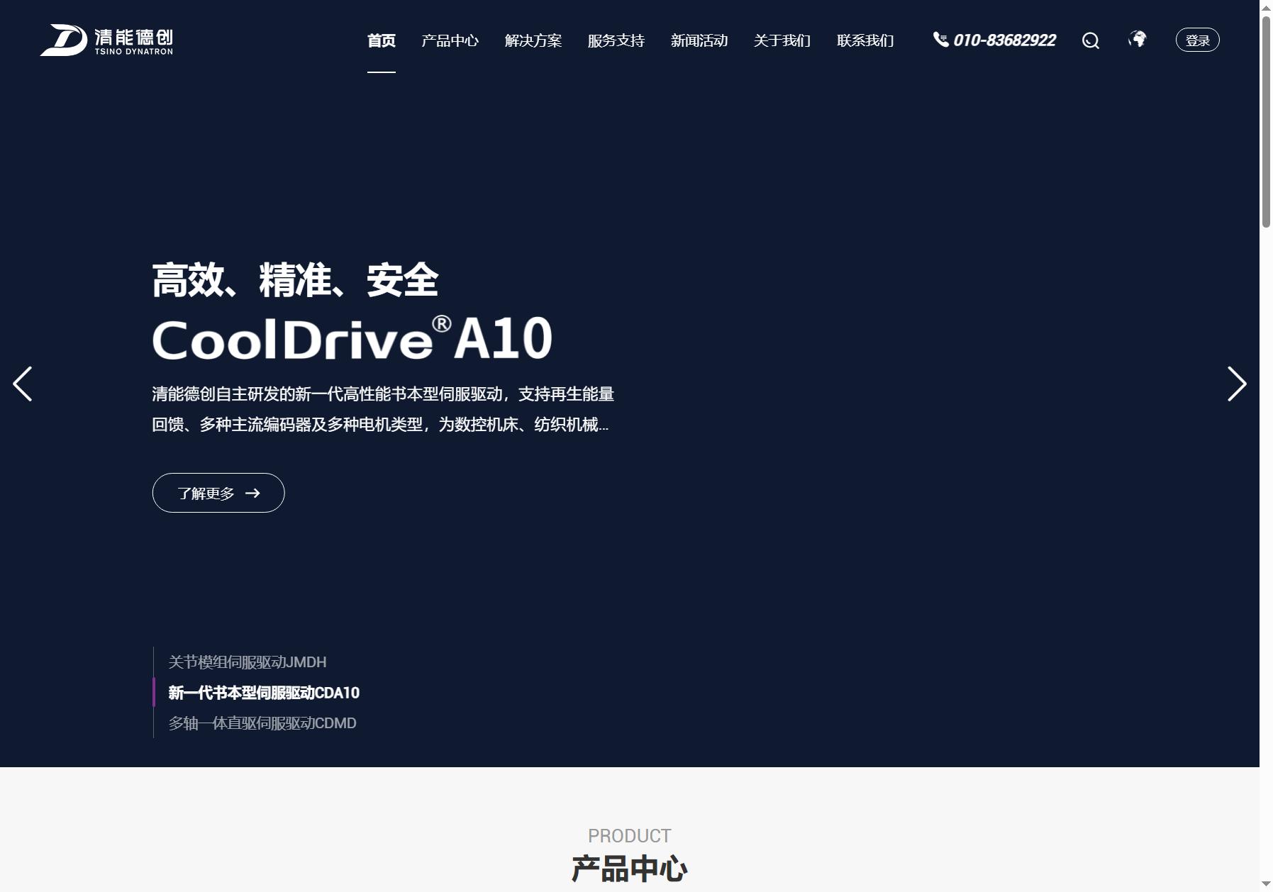Click the 产品中心 section heading

[x=630, y=869]
